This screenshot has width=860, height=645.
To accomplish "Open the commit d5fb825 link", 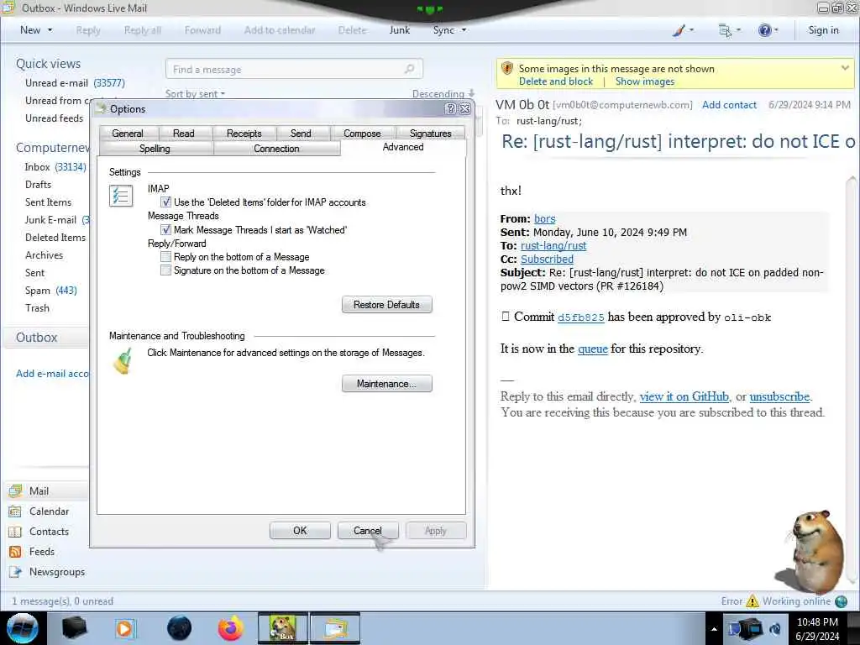I will point(581,317).
